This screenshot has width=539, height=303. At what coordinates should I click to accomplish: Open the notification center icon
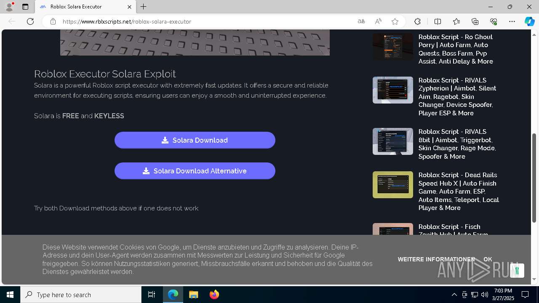[x=525, y=295]
